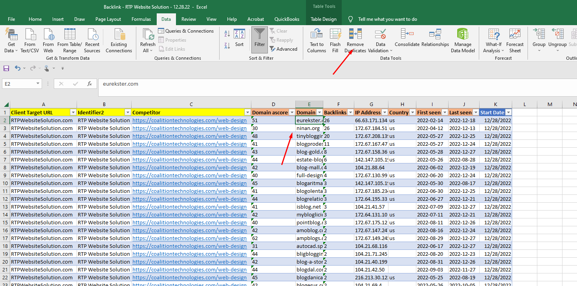Click Remove Duplicates

click(355, 41)
